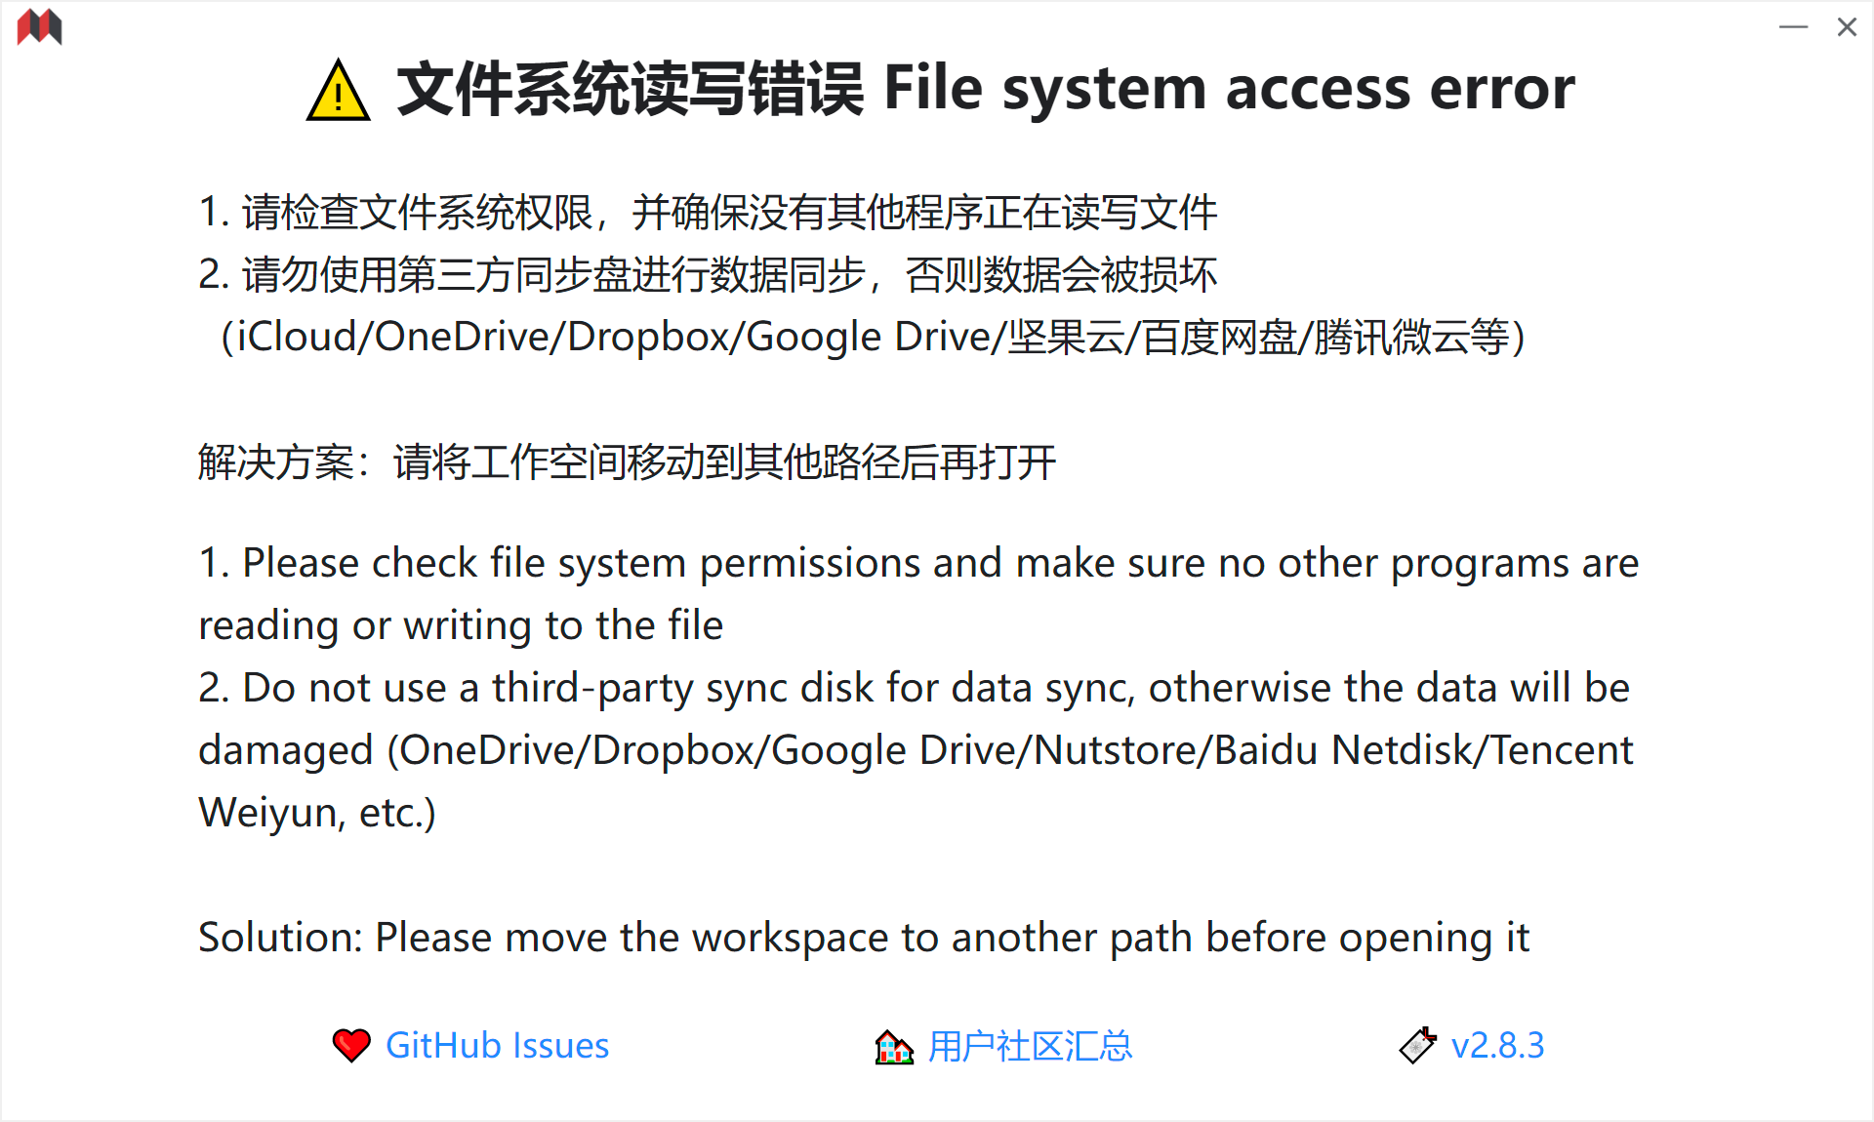This screenshot has width=1874, height=1122.
Task: Select the app logo in the title bar
Action: pyautogui.click(x=39, y=27)
